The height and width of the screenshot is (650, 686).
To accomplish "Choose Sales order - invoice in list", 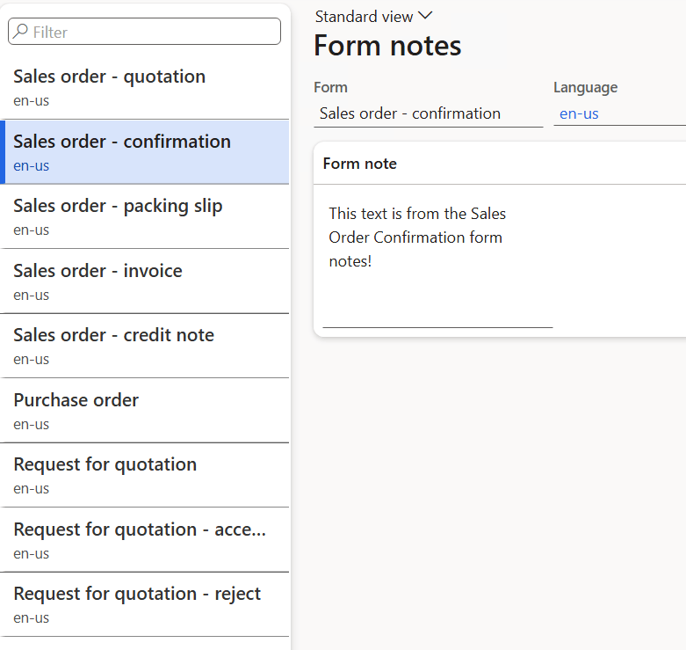I will click(144, 281).
